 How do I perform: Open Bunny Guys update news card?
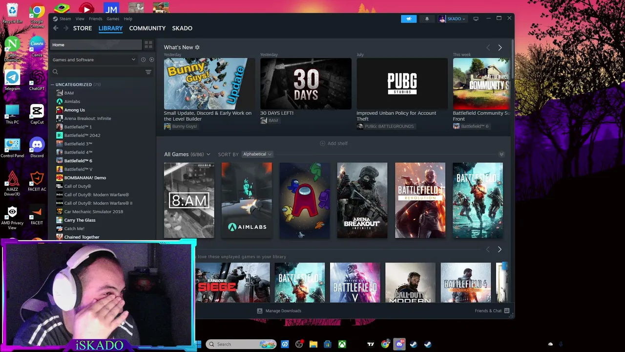(x=209, y=84)
